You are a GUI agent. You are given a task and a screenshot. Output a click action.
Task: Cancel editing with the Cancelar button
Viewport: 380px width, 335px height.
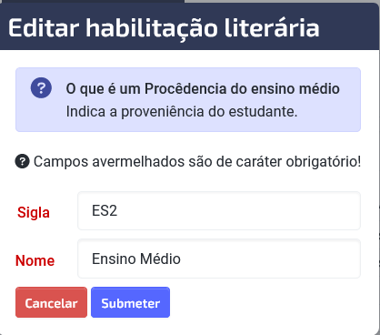tap(51, 302)
